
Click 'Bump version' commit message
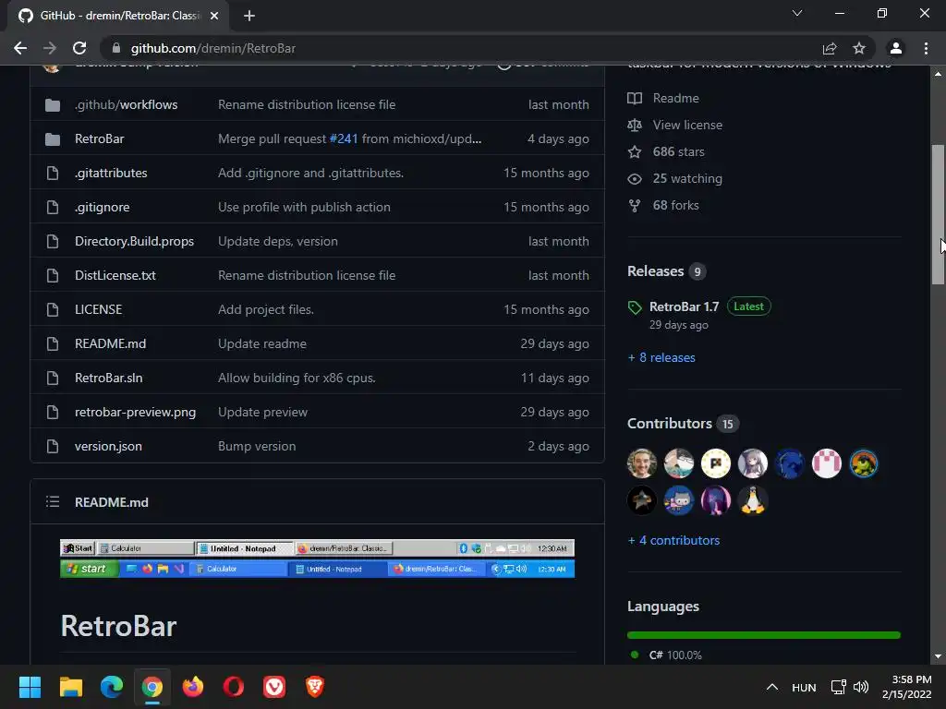point(257,446)
